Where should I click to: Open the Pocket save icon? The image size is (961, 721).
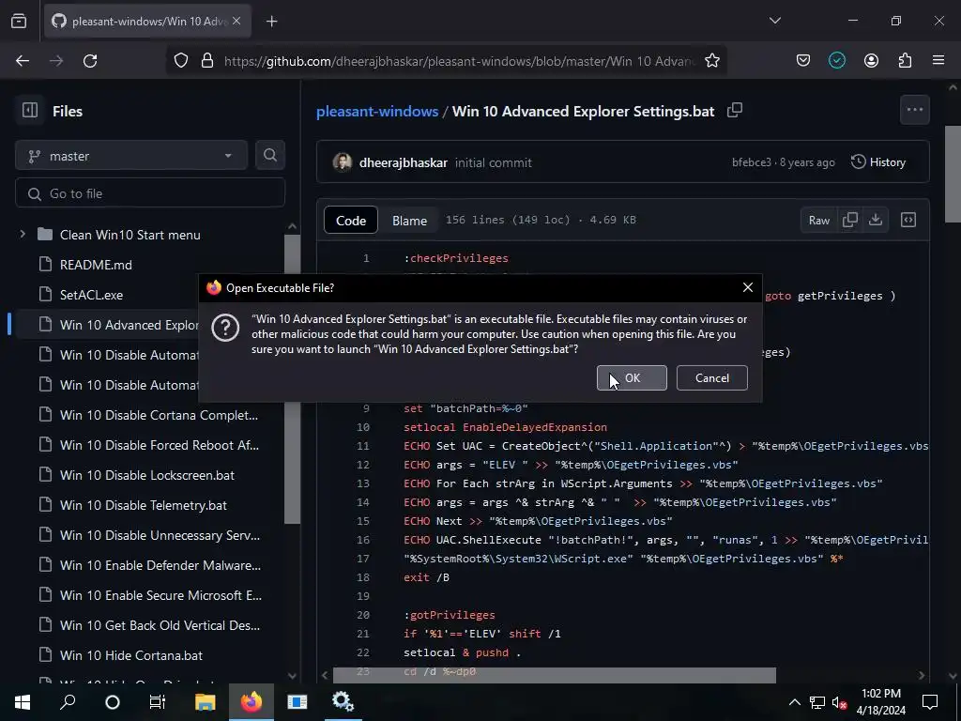click(803, 61)
